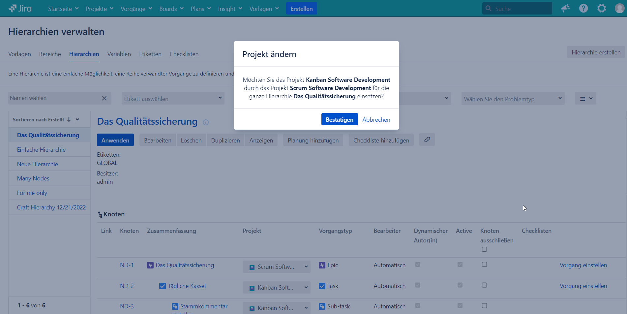Screen dimensions: 627x314
Task: Click info icon beside Das Qualitätssicherung title
Action: click(206, 122)
